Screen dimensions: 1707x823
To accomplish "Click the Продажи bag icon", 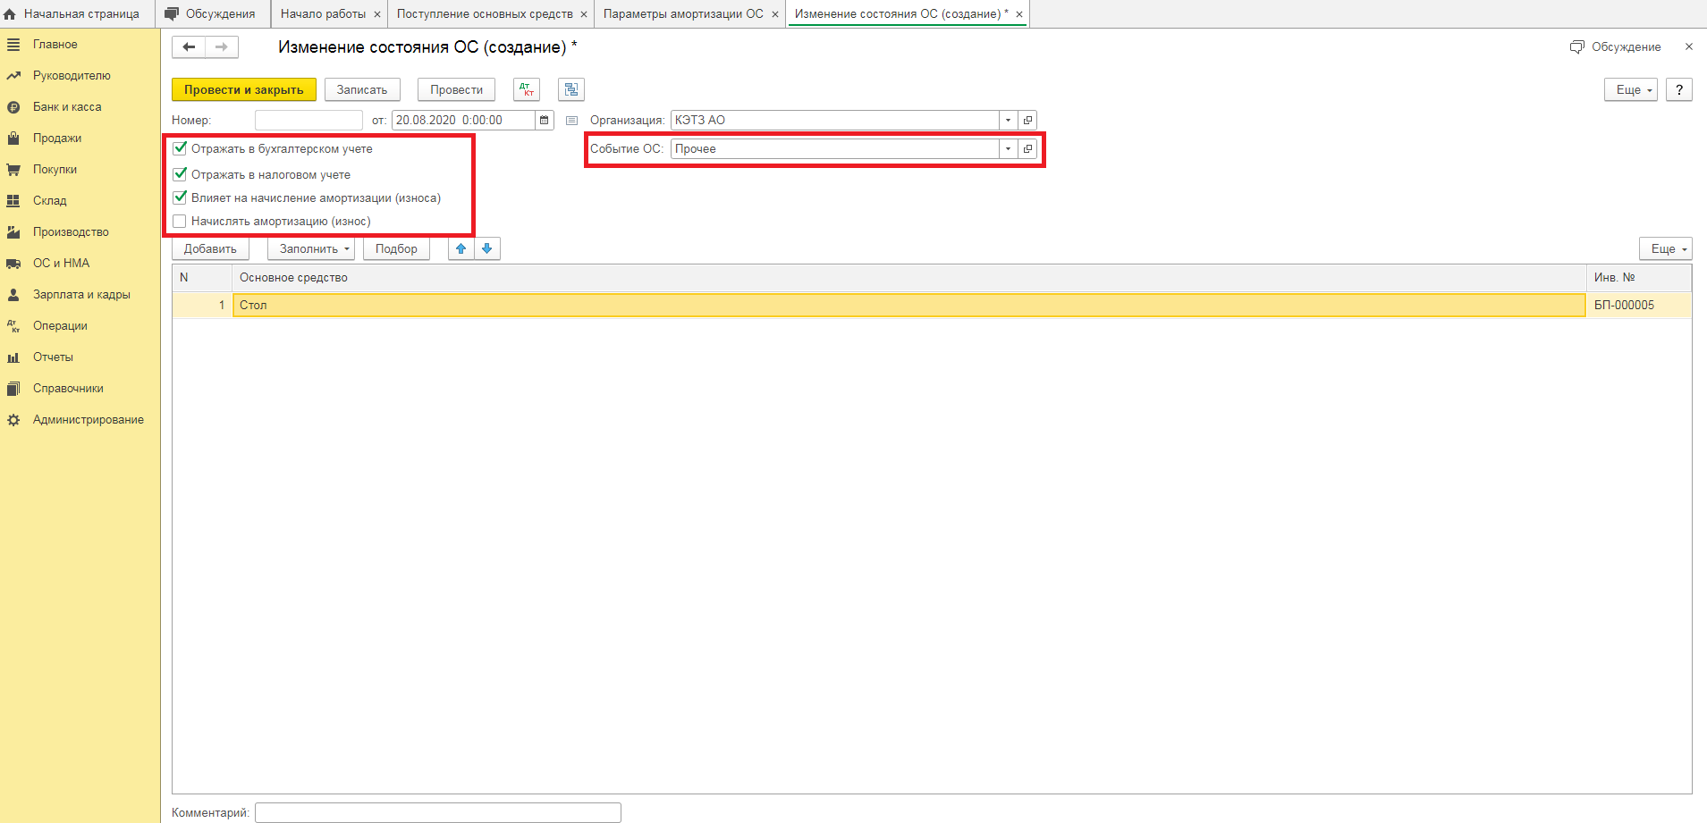I will coord(13,139).
